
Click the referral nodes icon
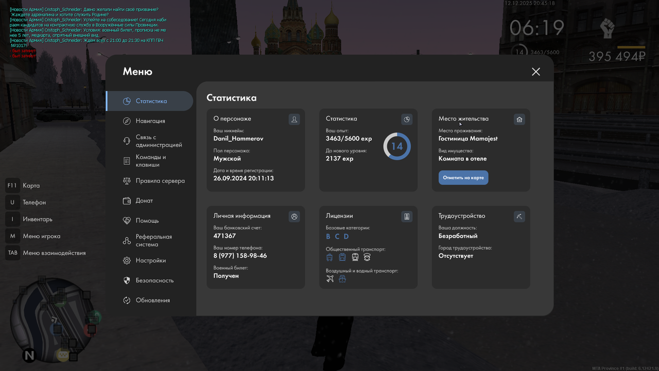click(x=127, y=241)
